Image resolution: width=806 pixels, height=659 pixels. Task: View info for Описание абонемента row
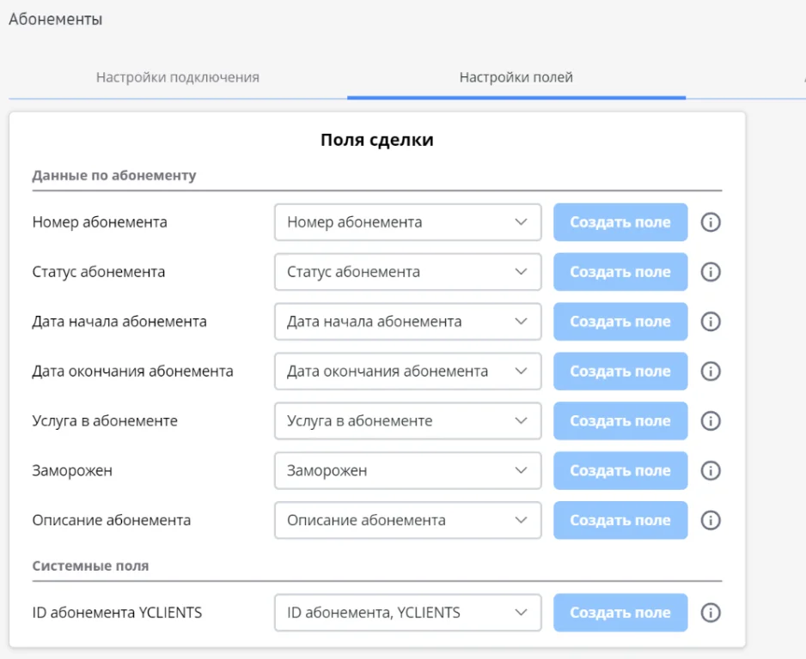[711, 521]
